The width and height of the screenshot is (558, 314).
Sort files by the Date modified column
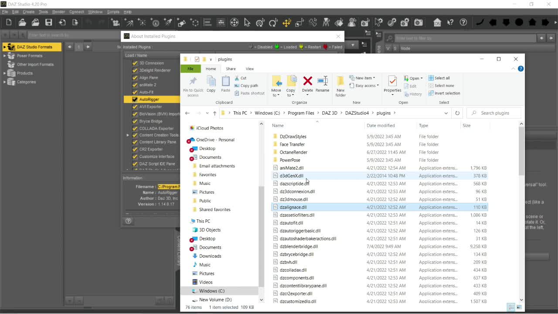381,125
